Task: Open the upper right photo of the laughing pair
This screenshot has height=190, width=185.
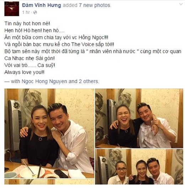Action: 139,118
